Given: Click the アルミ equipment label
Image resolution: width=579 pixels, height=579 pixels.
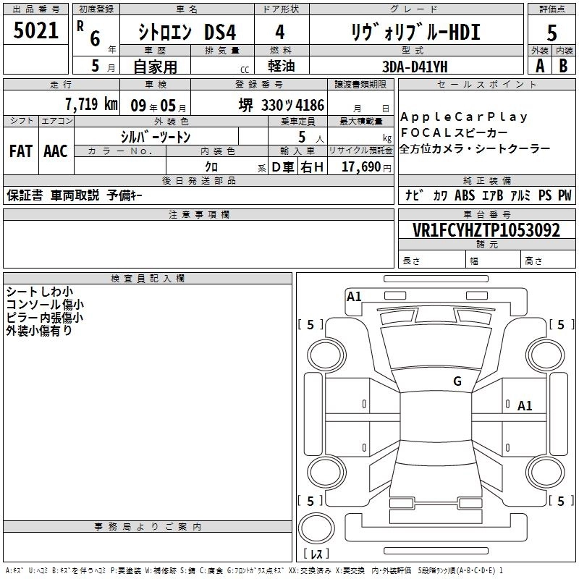Looking at the screenshot, I should [x=520, y=195].
